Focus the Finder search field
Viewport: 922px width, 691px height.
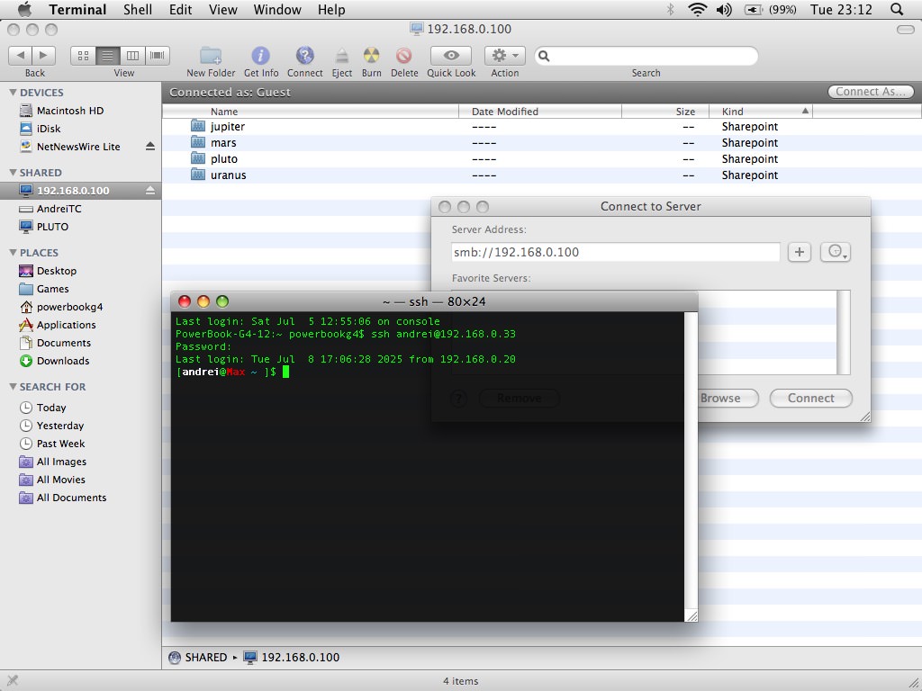646,56
